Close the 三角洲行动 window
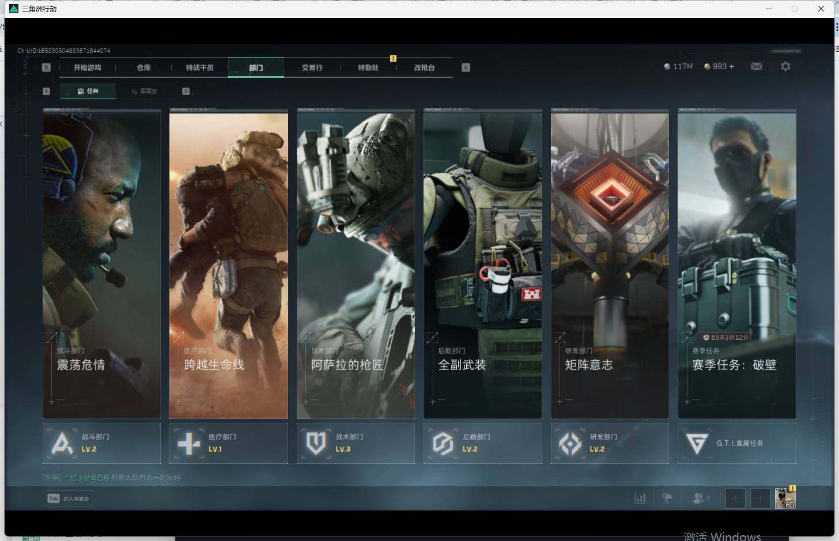Image resolution: width=839 pixels, height=541 pixels. tap(821, 9)
